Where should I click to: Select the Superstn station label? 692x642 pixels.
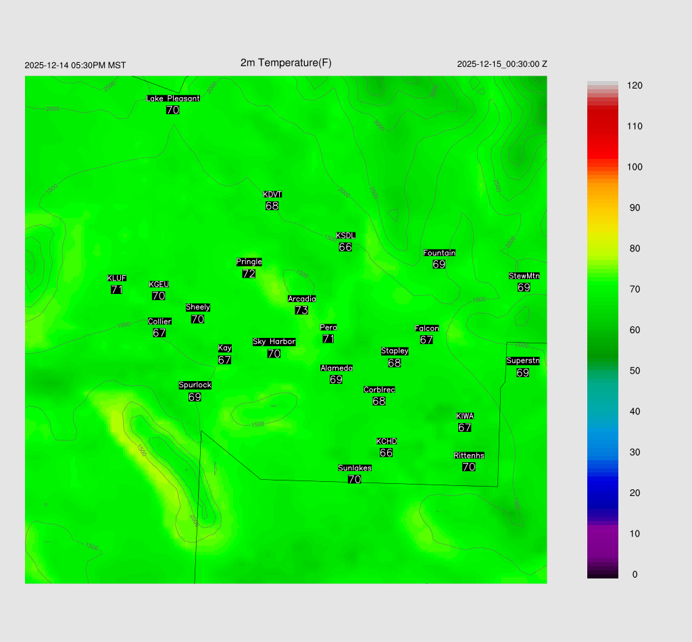click(523, 361)
